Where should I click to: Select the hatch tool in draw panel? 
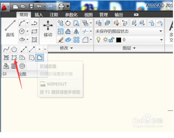click(34, 40)
